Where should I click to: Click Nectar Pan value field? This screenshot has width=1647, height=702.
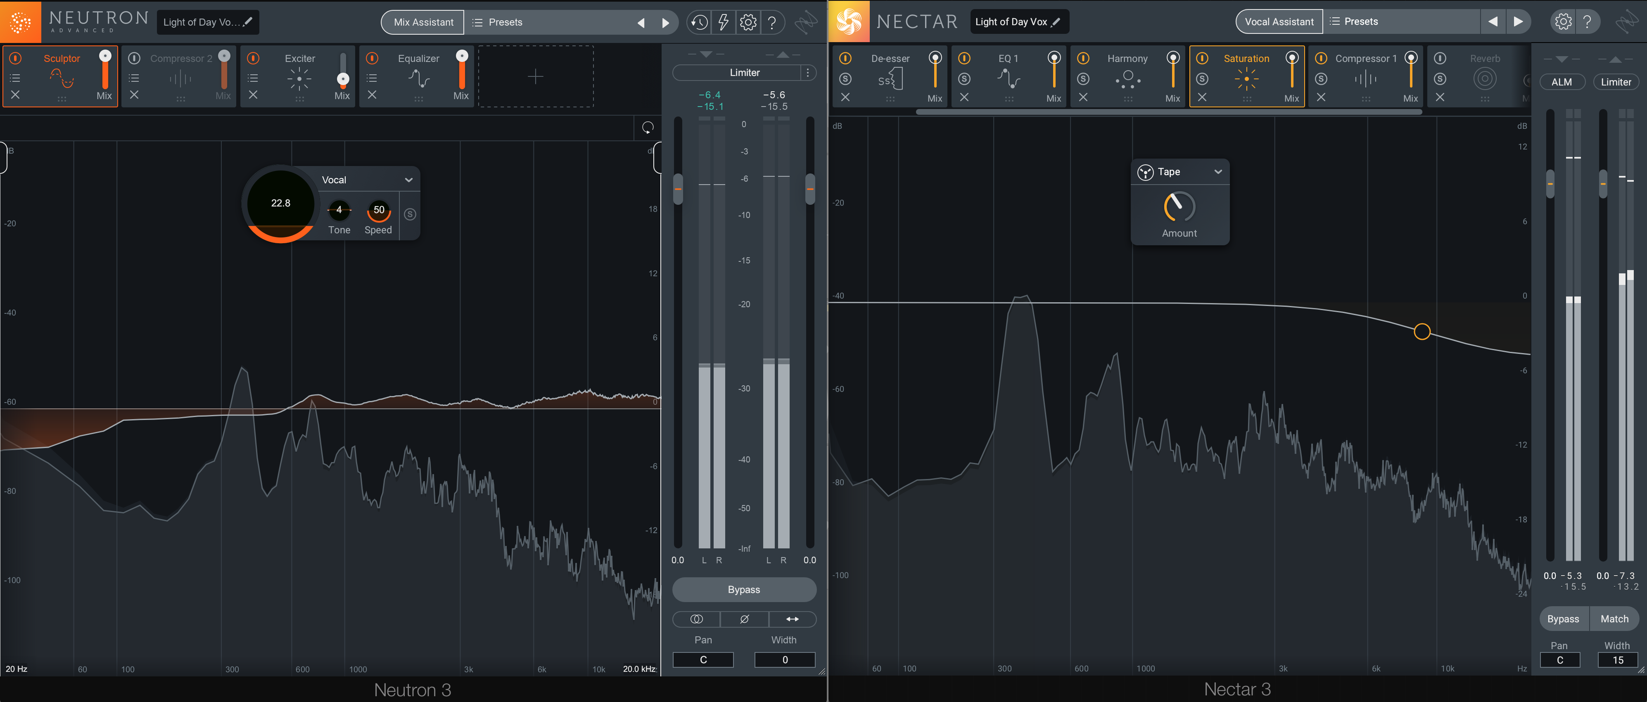click(1559, 660)
